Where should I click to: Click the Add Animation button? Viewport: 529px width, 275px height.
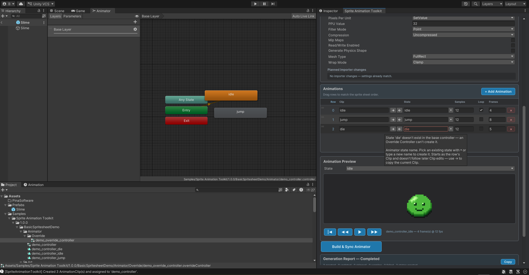[498, 91]
